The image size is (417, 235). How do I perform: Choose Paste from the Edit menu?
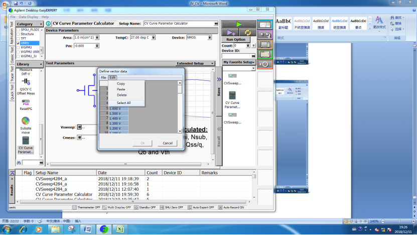pos(121,89)
